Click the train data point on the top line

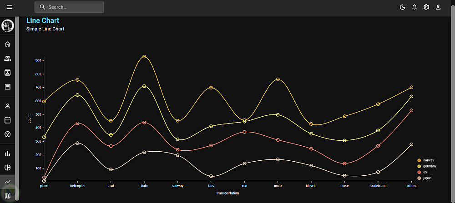[144, 57]
